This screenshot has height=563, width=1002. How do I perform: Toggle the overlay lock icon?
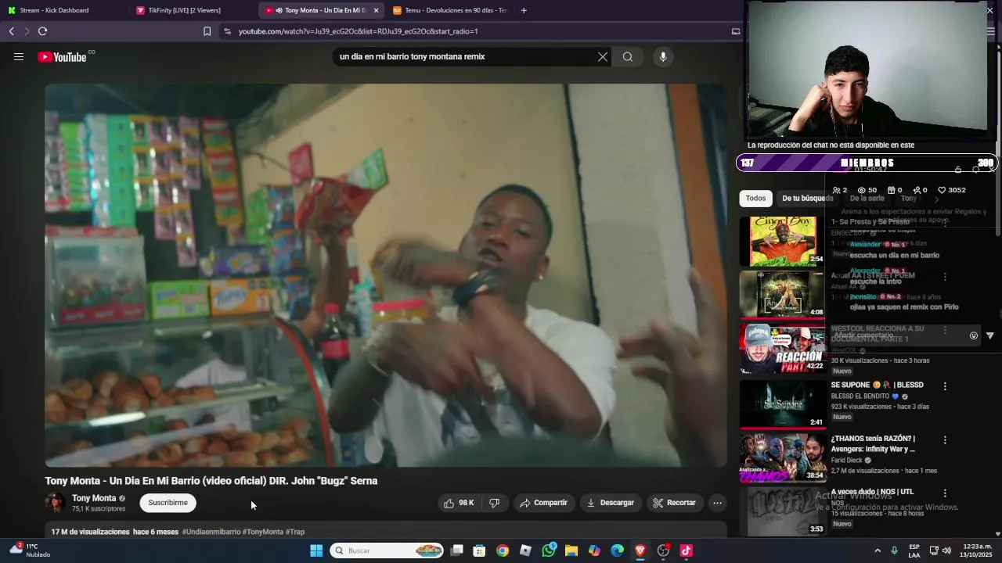tap(957, 170)
